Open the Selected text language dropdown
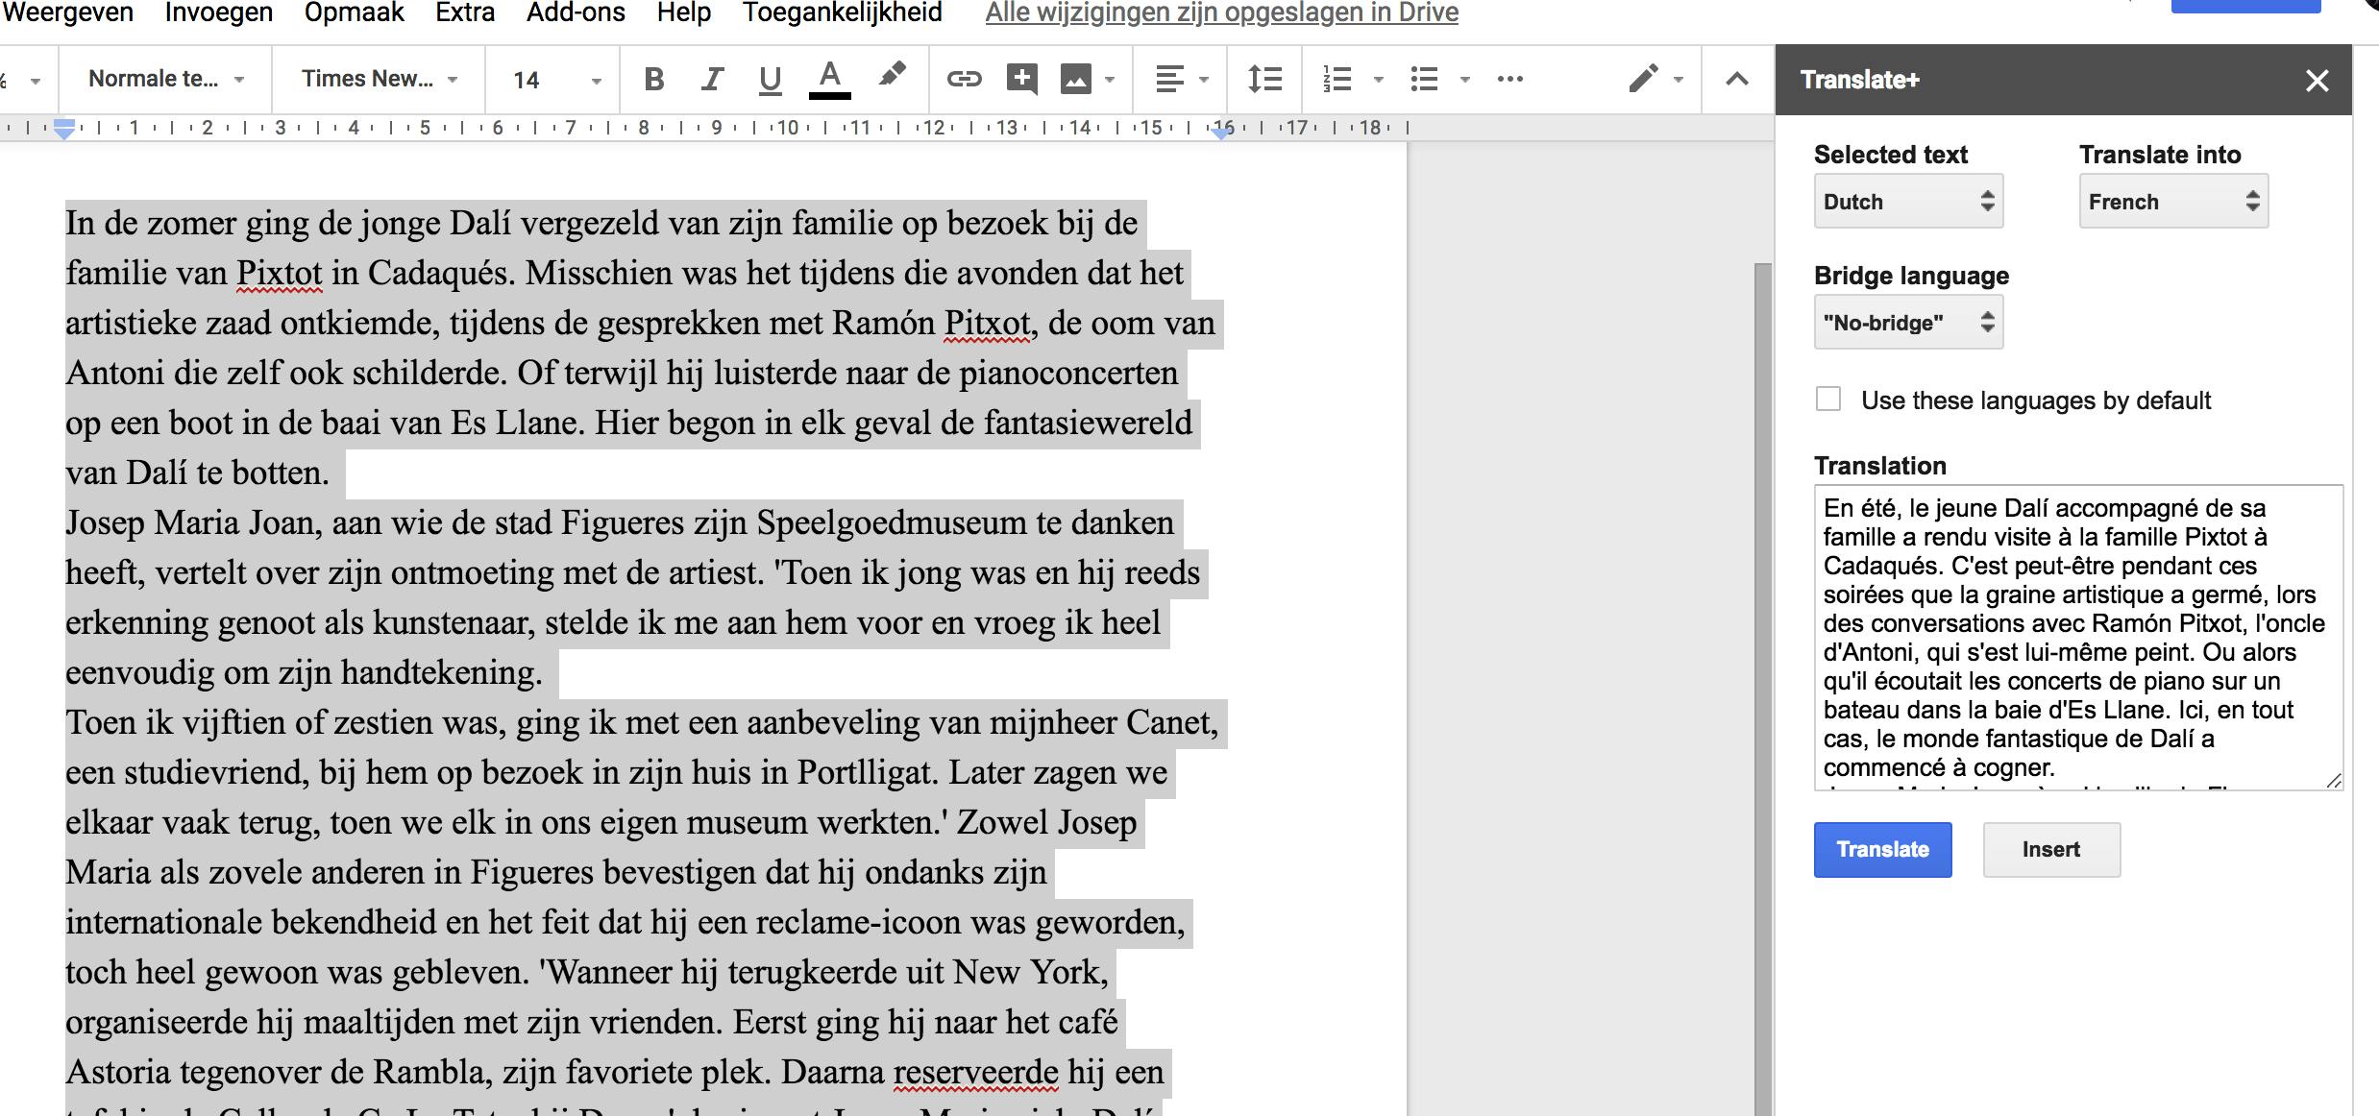 click(1907, 202)
